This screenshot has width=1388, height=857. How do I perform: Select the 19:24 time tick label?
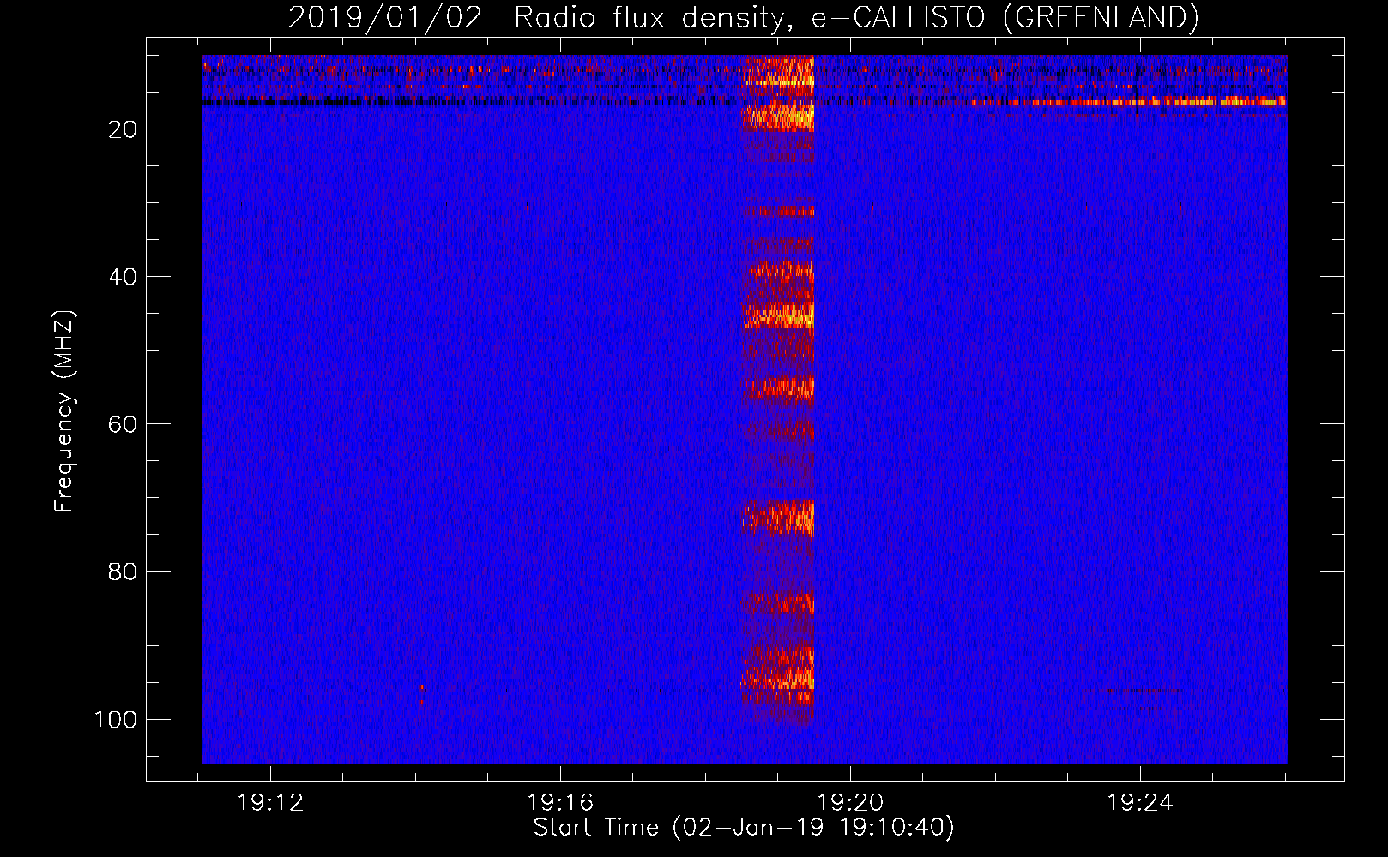pyautogui.click(x=1140, y=803)
